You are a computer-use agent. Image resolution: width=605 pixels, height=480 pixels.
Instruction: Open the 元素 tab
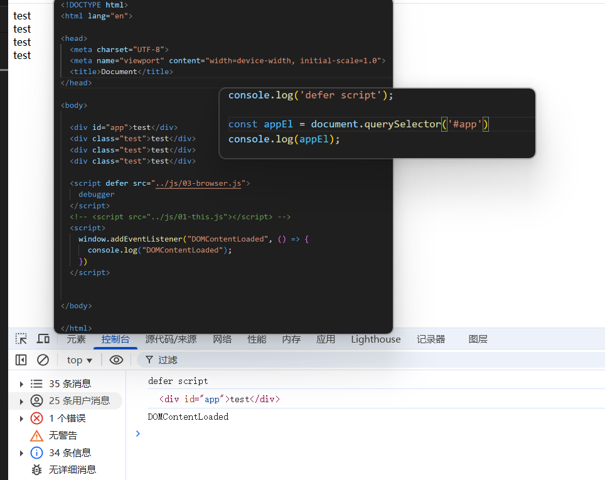coord(76,339)
